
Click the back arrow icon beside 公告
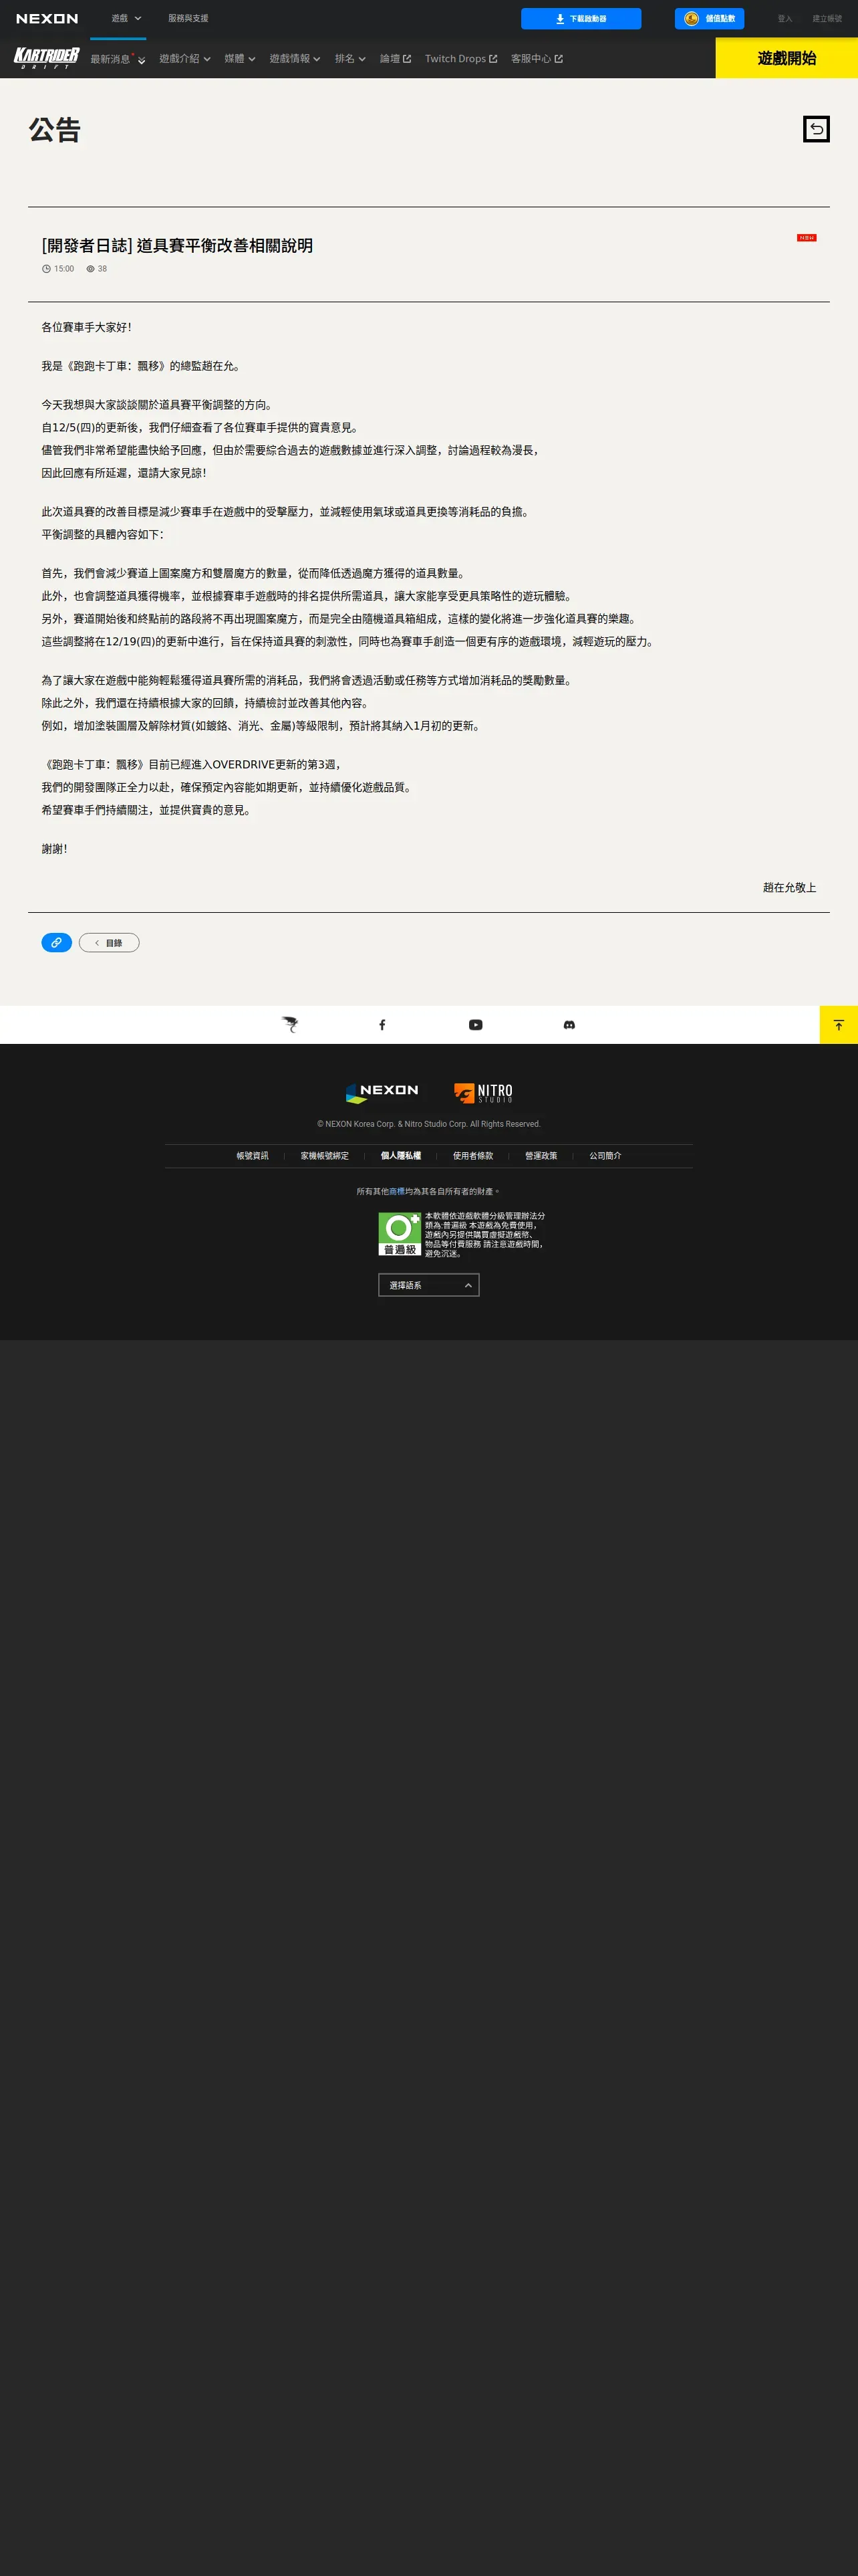pyautogui.click(x=816, y=129)
